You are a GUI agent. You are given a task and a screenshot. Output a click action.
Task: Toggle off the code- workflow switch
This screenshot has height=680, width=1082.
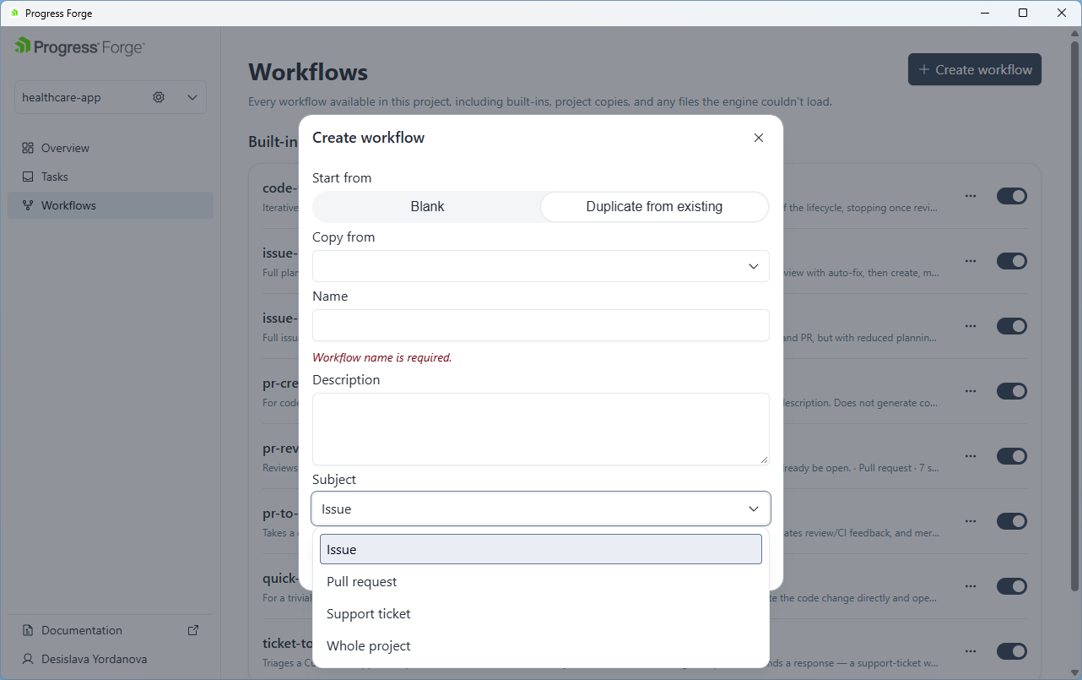pyautogui.click(x=1012, y=196)
